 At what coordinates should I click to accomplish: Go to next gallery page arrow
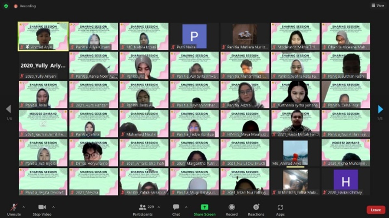tap(380, 109)
